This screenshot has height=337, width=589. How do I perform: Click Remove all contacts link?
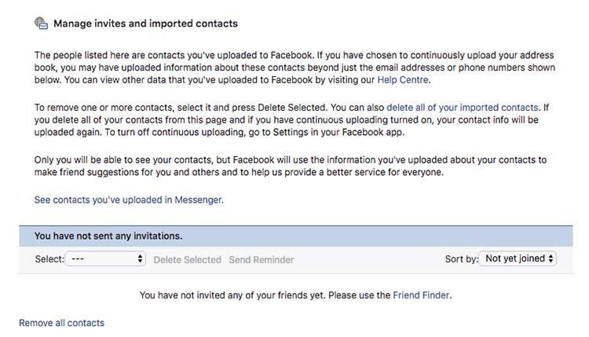point(61,323)
